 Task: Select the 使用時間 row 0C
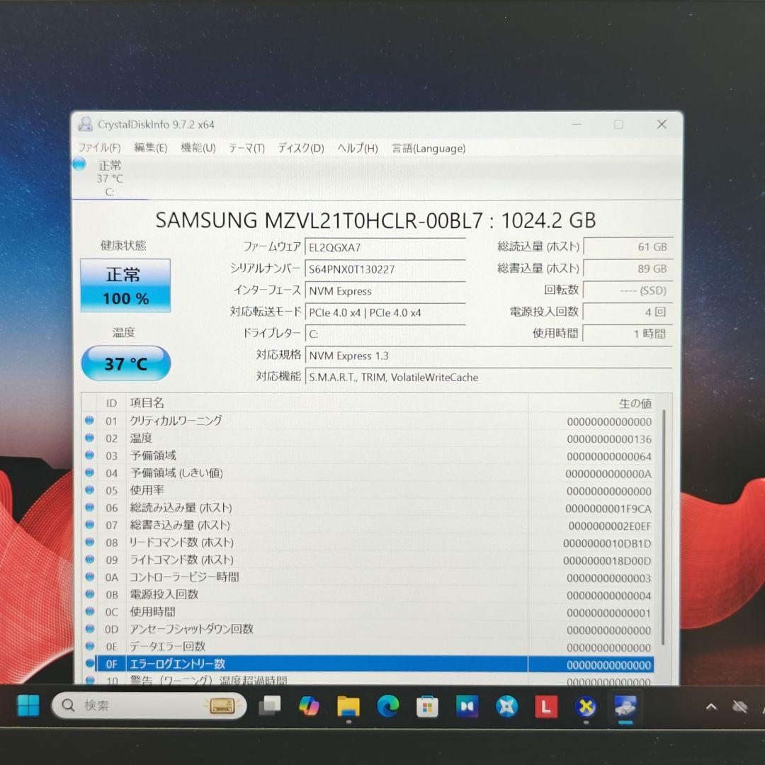(368, 611)
